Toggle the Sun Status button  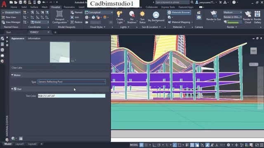[142, 17]
